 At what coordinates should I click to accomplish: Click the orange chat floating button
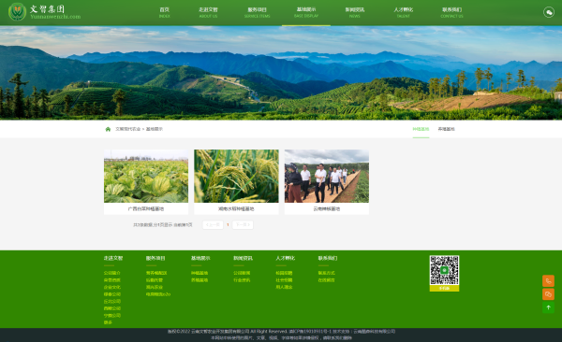coord(548,294)
